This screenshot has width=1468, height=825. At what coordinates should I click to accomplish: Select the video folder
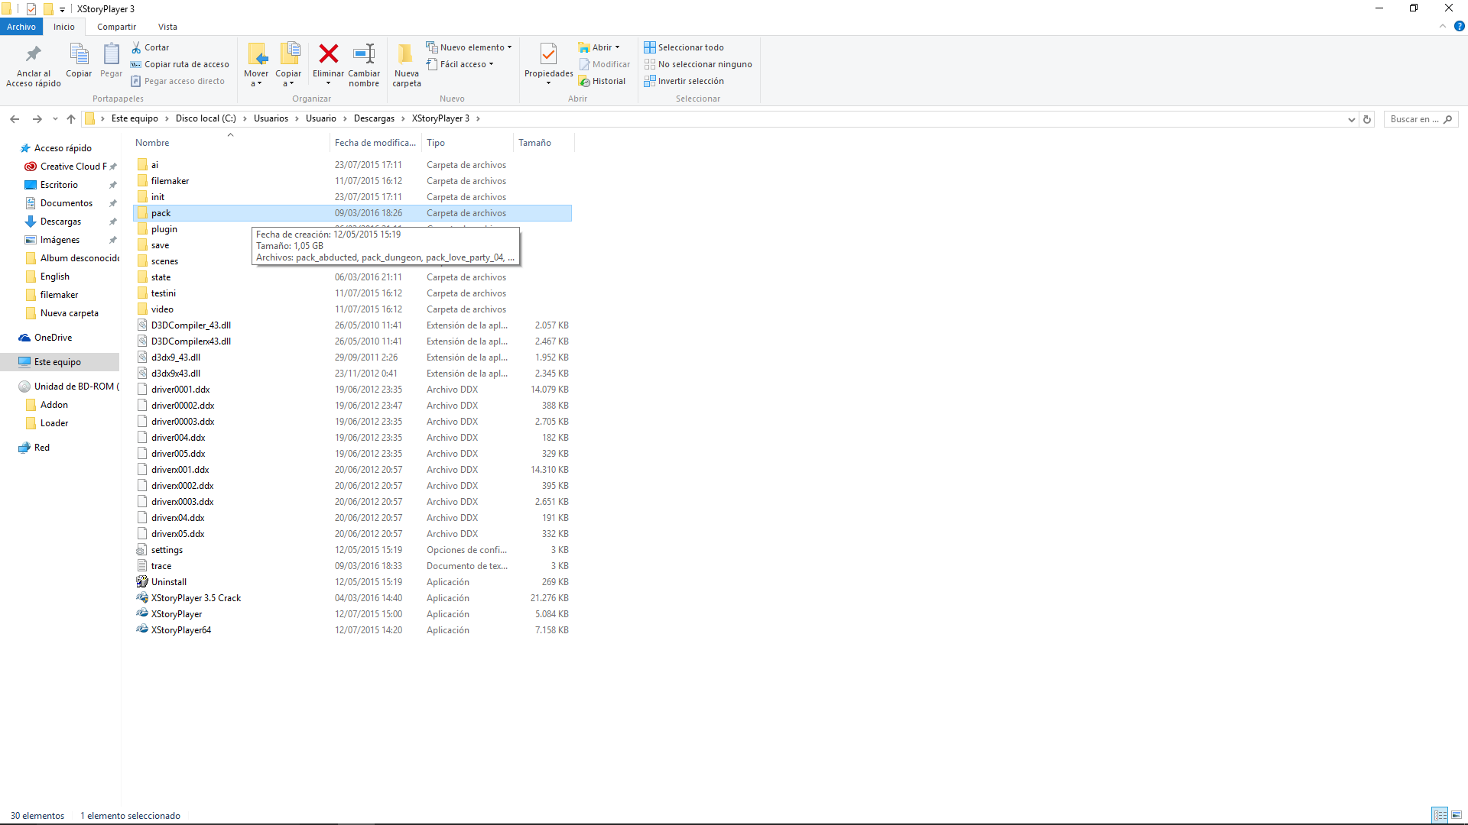pyautogui.click(x=352, y=309)
